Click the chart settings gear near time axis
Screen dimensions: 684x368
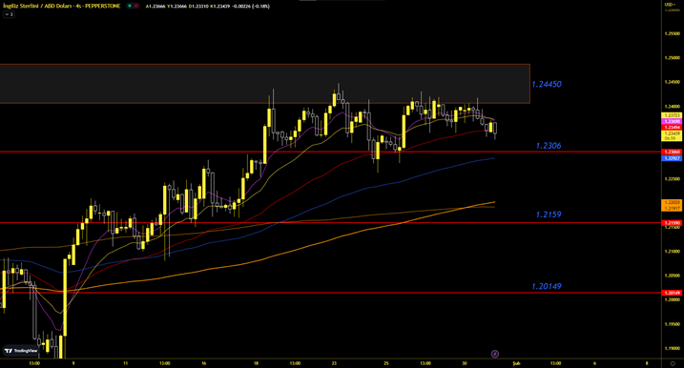[x=673, y=363]
